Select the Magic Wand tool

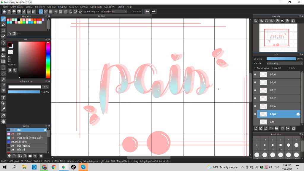coord(3,80)
